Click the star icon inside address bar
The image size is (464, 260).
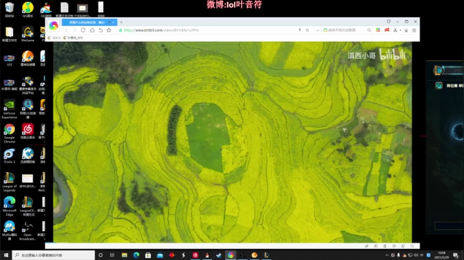coord(307,30)
